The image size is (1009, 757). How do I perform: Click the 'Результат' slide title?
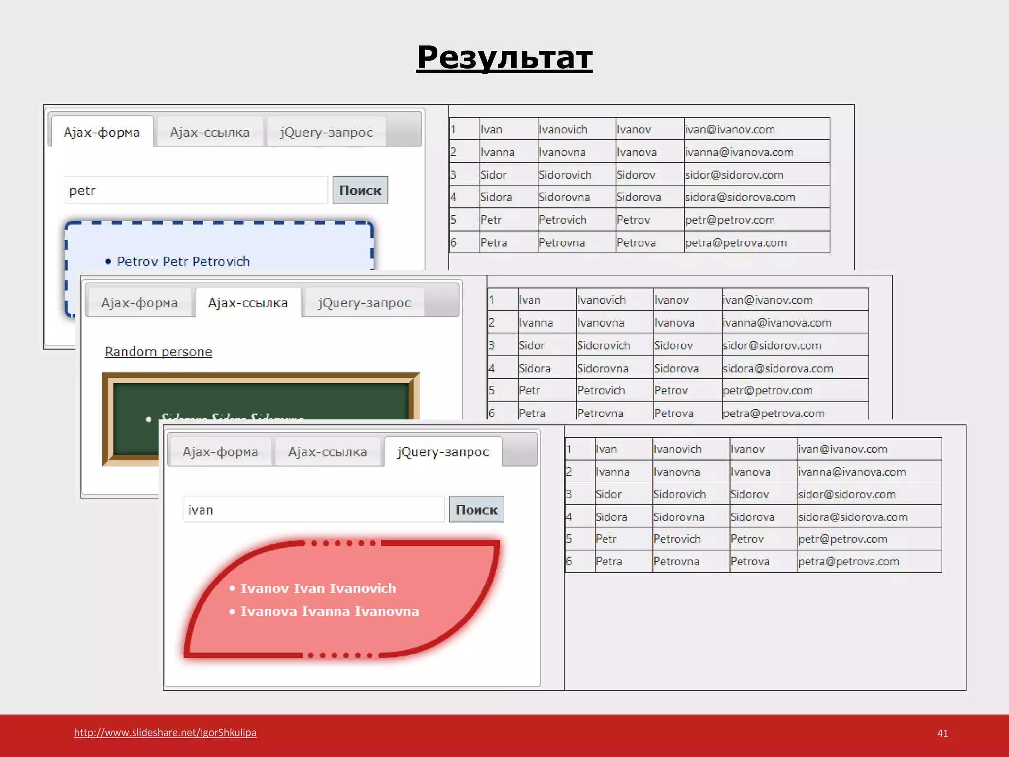click(504, 58)
